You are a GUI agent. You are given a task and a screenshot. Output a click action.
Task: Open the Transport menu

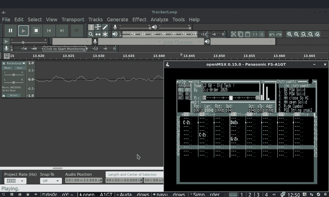(x=73, y=19)
